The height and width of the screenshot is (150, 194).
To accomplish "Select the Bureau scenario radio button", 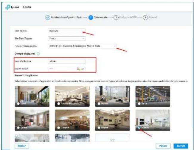I will point(99,104).
